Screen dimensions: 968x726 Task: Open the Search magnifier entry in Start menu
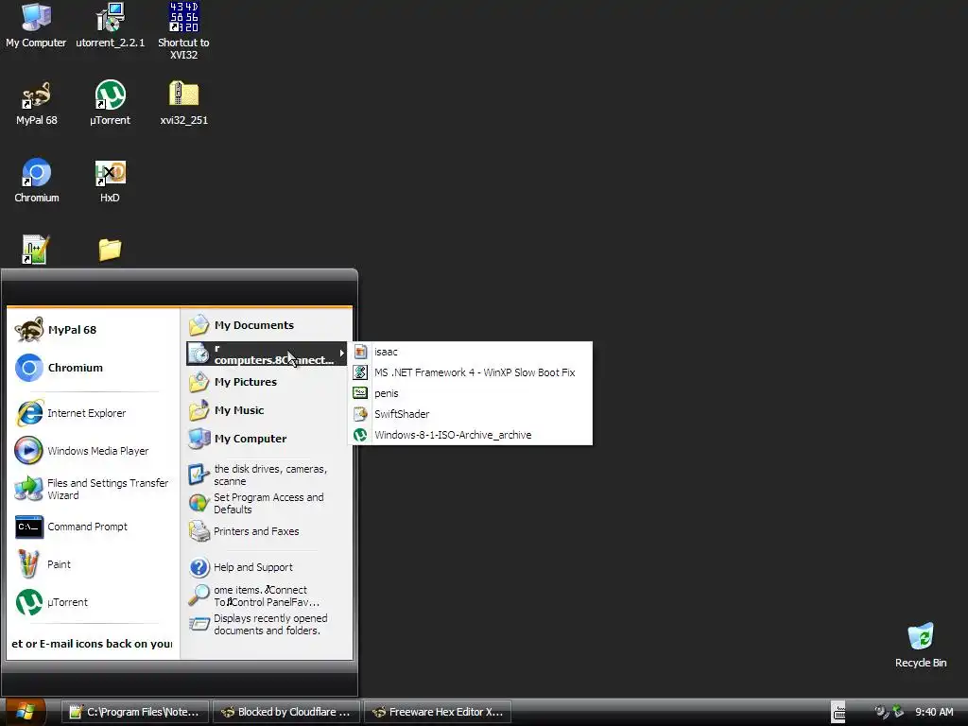(x=267, y=596)
